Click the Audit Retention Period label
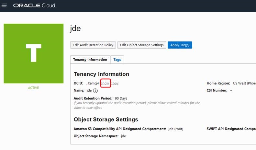The width and height of the screenshot is (256, 150). 93,98
